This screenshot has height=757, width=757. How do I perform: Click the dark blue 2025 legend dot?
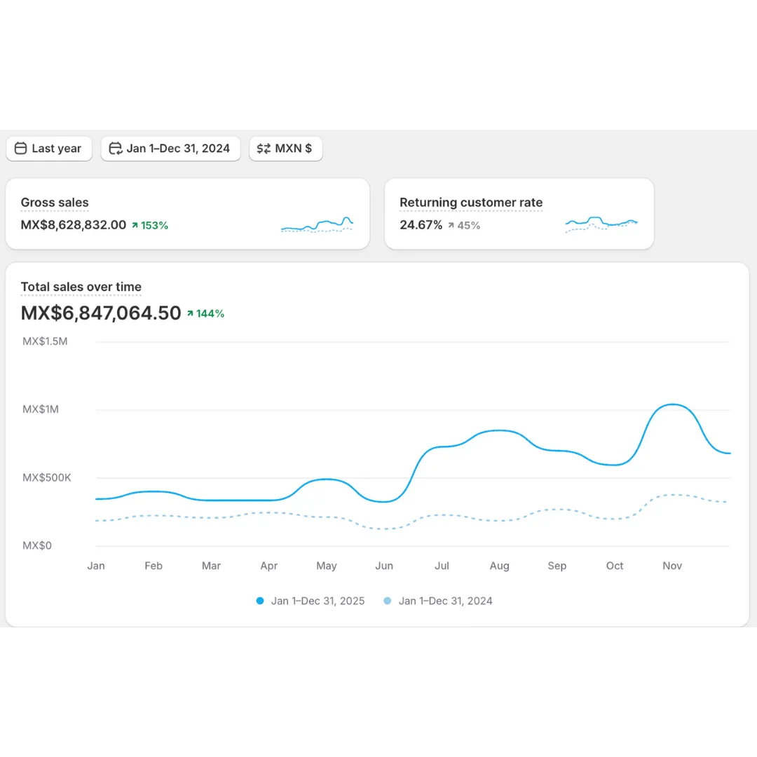(x=260, y=601)
